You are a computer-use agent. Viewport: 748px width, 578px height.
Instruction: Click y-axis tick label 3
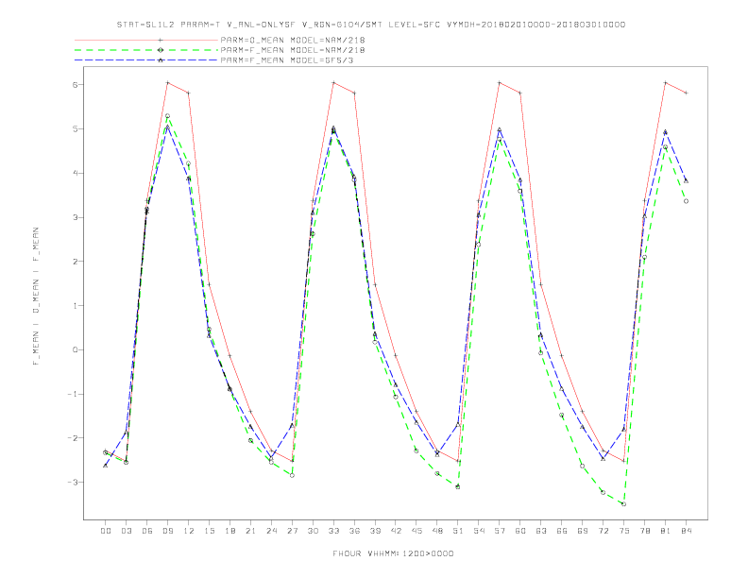[75, 217]
